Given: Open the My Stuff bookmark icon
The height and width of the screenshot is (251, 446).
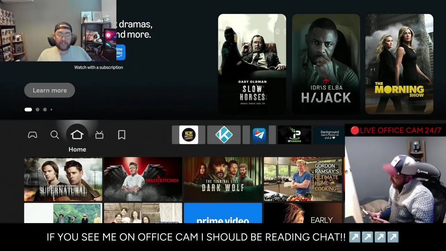Looking at the screenshot, I should [122, 135].
